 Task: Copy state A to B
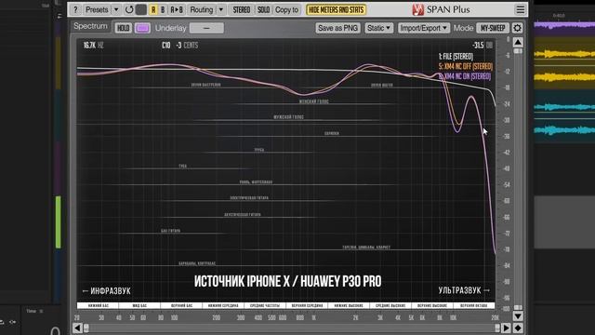point(177,9)
